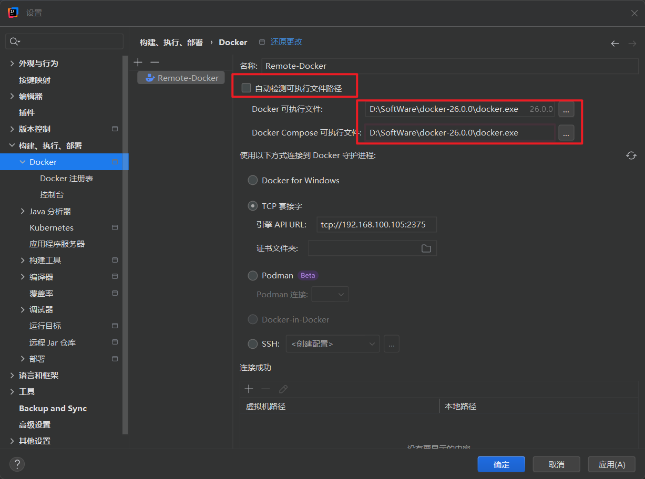The height and width of the screenshot is (479, 645).
Task: Open SSH configuration ellipsis button
Action: (392, 344)
